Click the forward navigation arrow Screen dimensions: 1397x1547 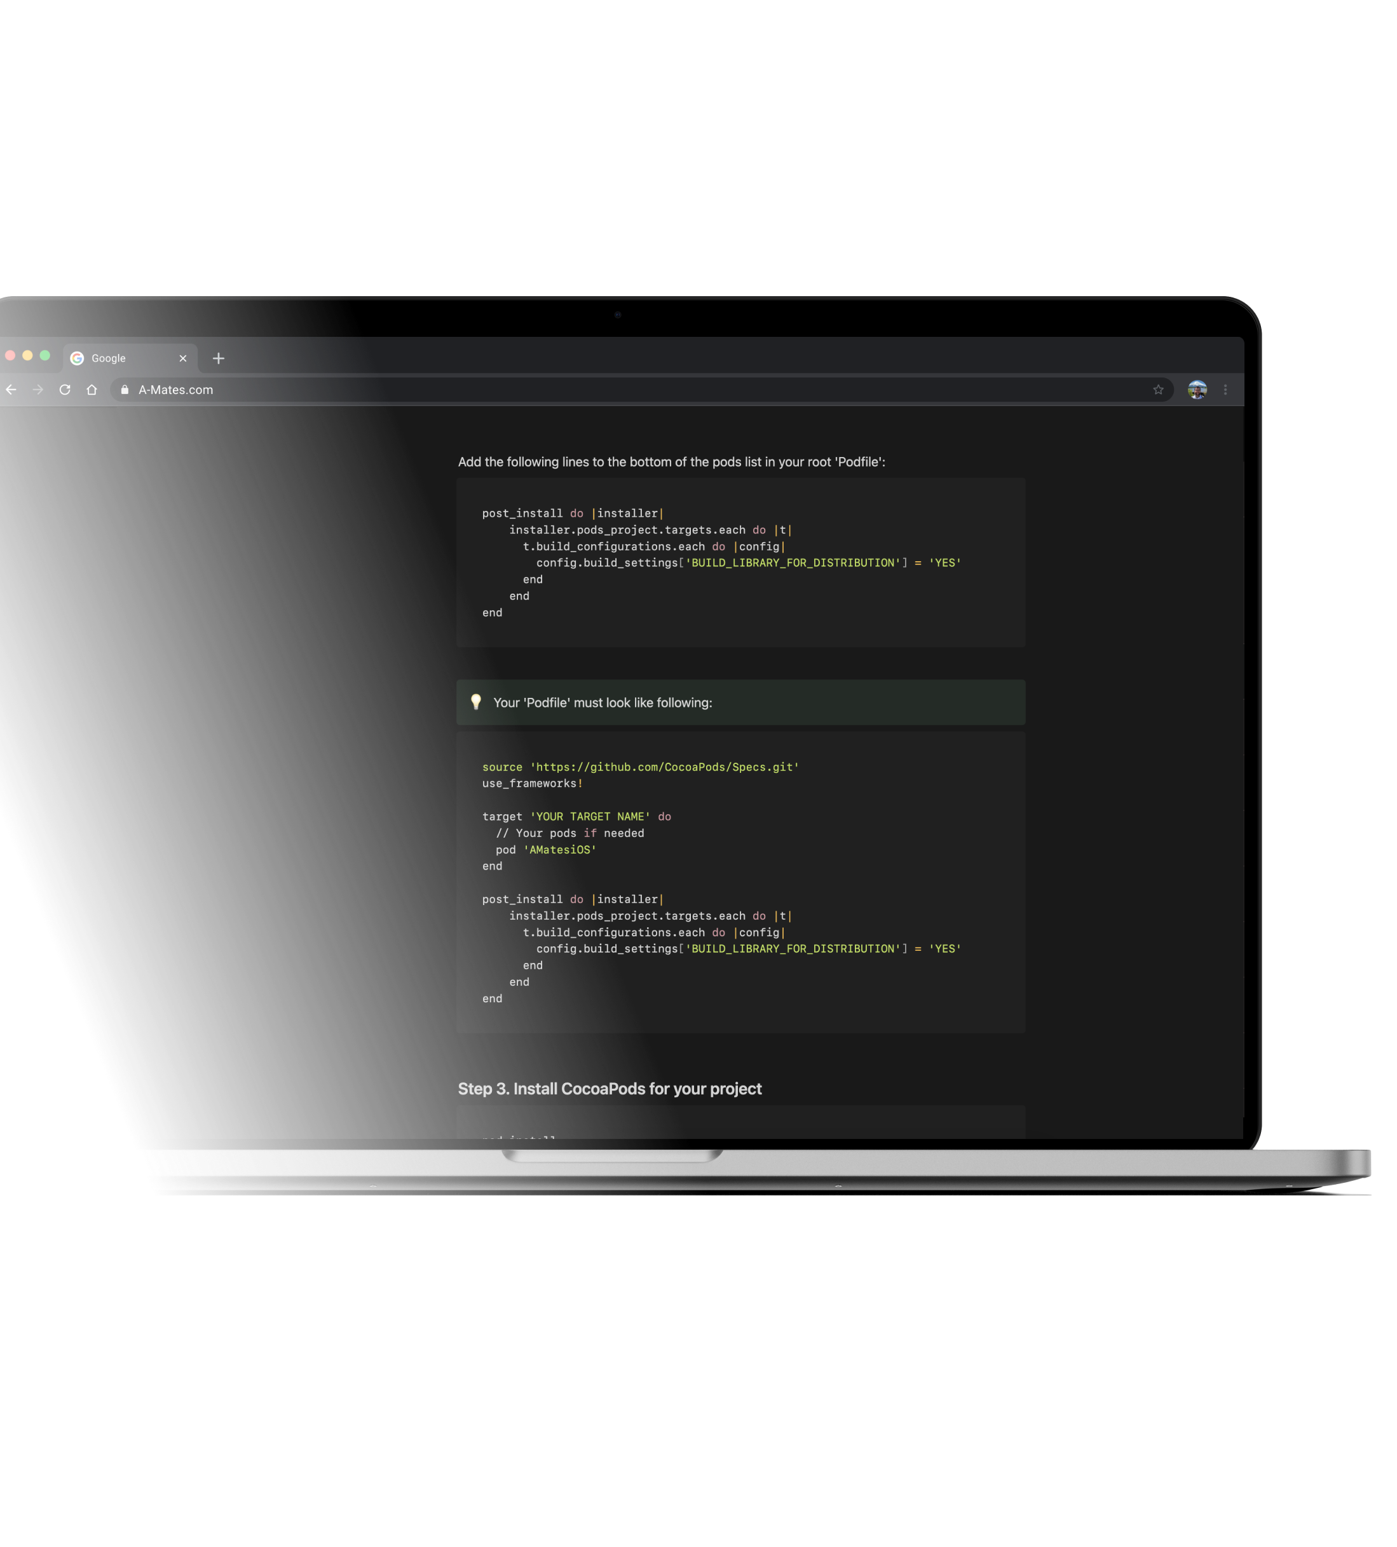[37, 390]
